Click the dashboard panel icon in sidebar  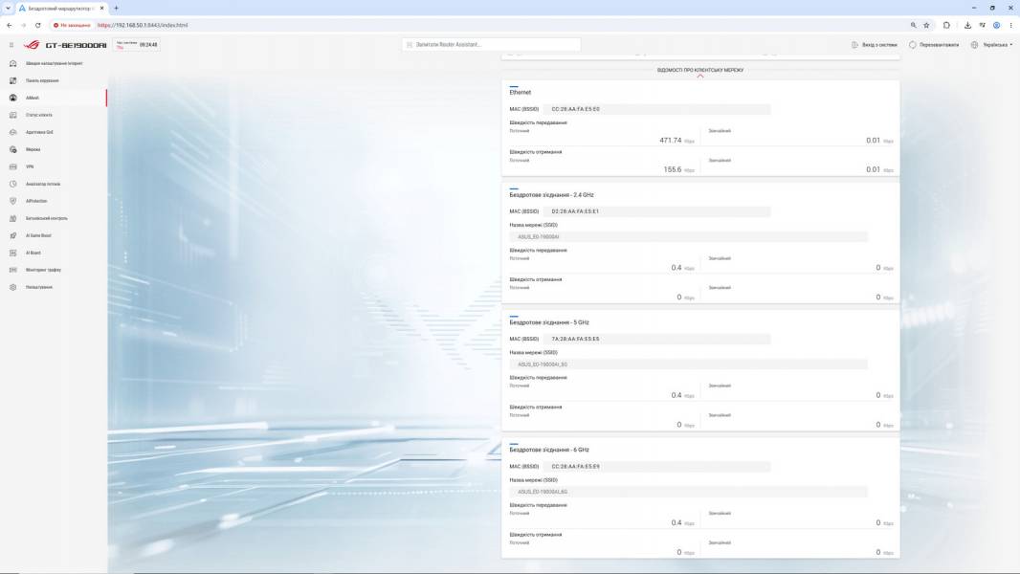pos(13,80)
